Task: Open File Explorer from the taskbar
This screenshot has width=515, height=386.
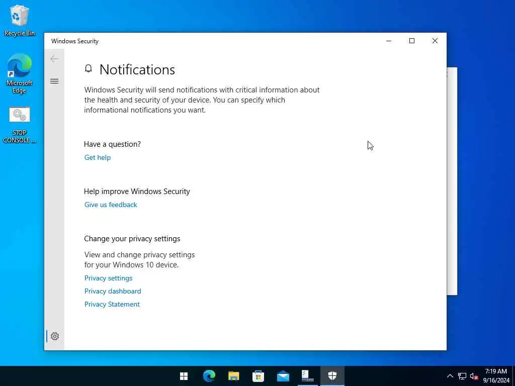Action: coord(233,376)
